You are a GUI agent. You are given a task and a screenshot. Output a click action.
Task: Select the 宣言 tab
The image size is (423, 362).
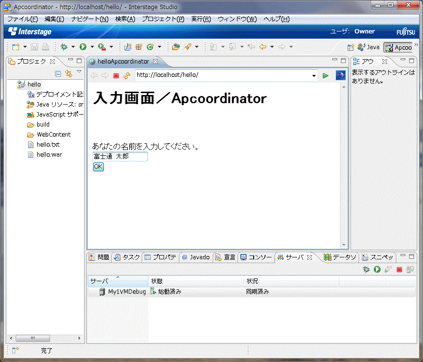coord(225,257)
